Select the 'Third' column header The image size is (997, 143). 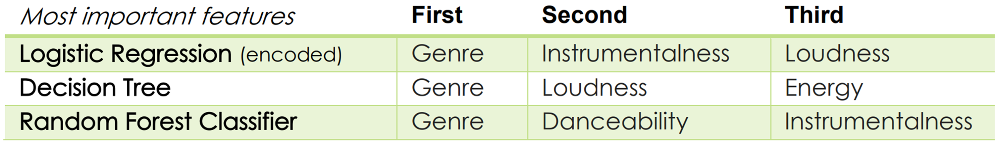tap(814, 15)
